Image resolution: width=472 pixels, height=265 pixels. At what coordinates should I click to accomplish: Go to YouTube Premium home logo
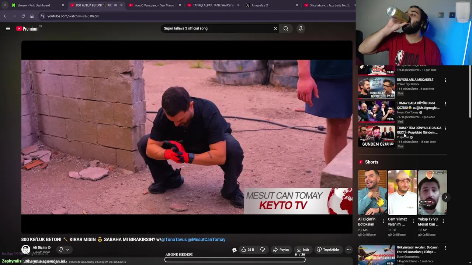pos(27,28)
